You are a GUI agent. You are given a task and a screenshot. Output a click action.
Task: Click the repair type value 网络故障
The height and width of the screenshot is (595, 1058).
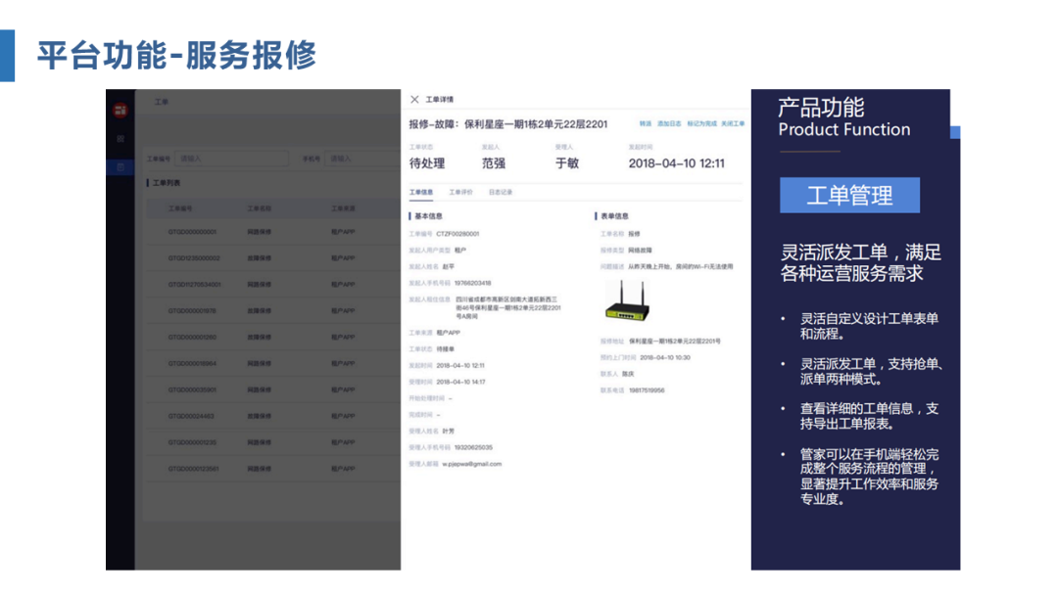(x=640, y=250)
